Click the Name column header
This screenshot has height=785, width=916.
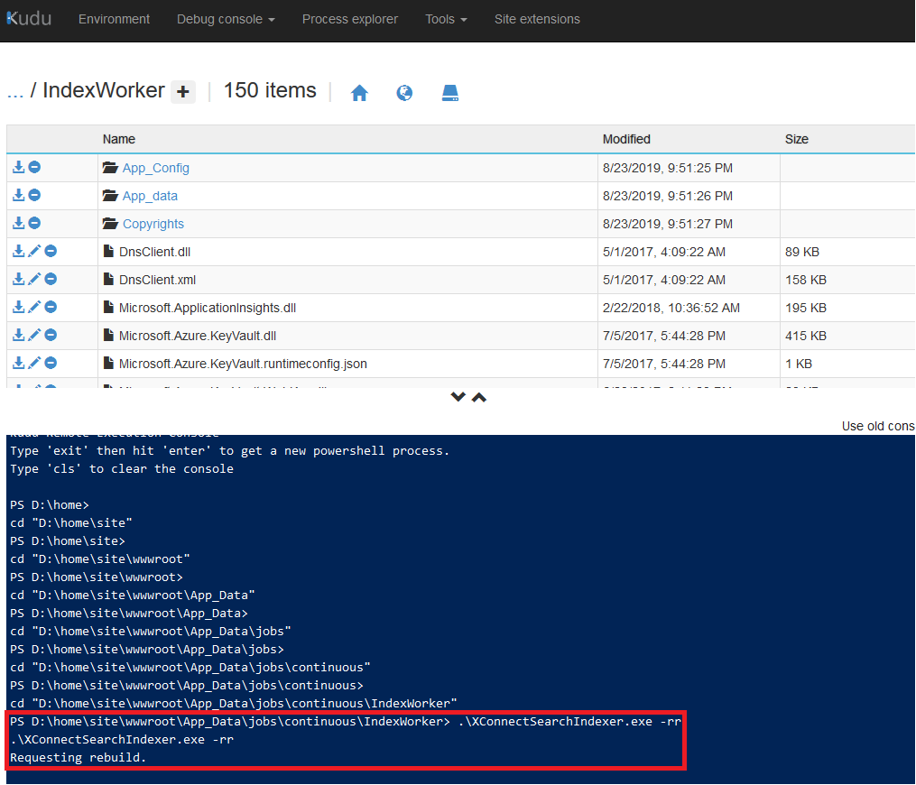pyautogui.click(x=119, y=139)
